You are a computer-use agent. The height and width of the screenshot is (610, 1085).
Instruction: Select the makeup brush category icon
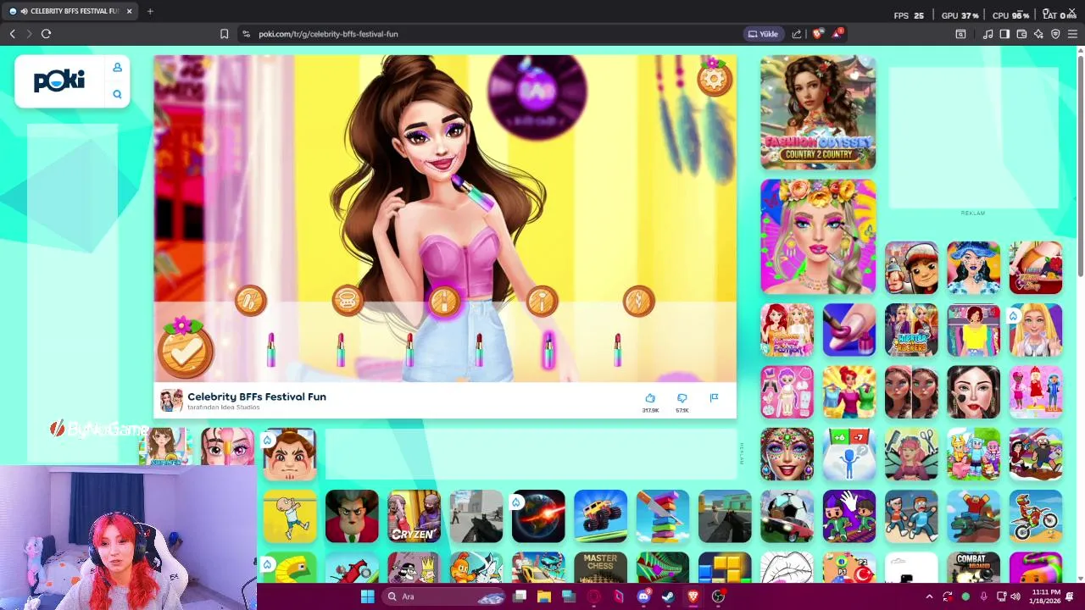542,301
